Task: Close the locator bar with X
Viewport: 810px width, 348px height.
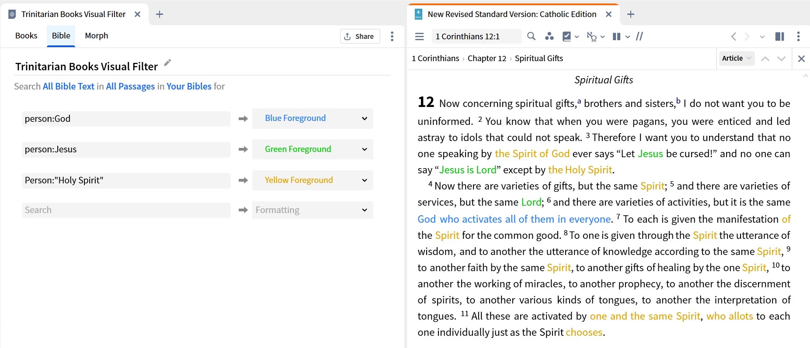Action: click(801, 59)
